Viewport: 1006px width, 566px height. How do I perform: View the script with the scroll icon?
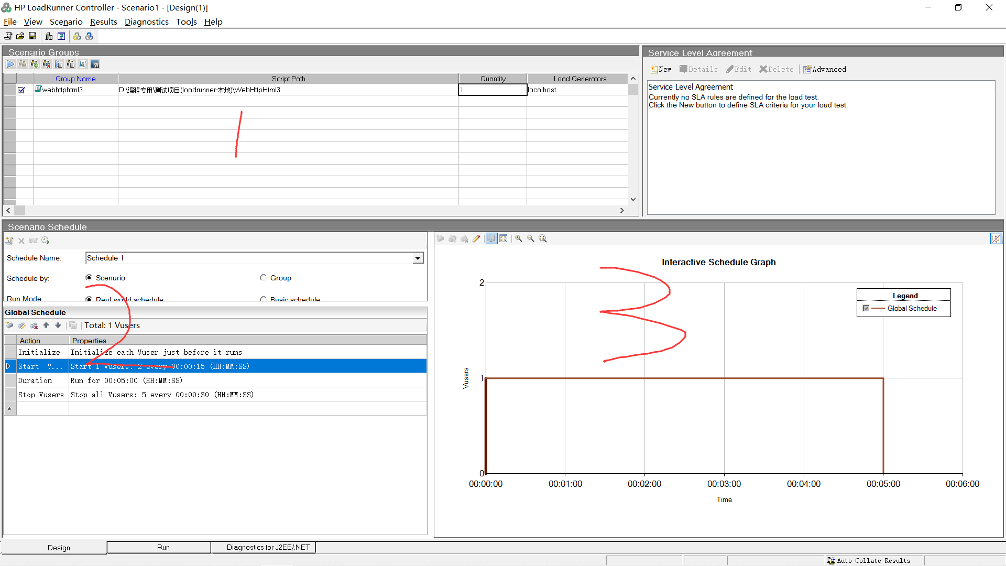(x=83, y=64)
